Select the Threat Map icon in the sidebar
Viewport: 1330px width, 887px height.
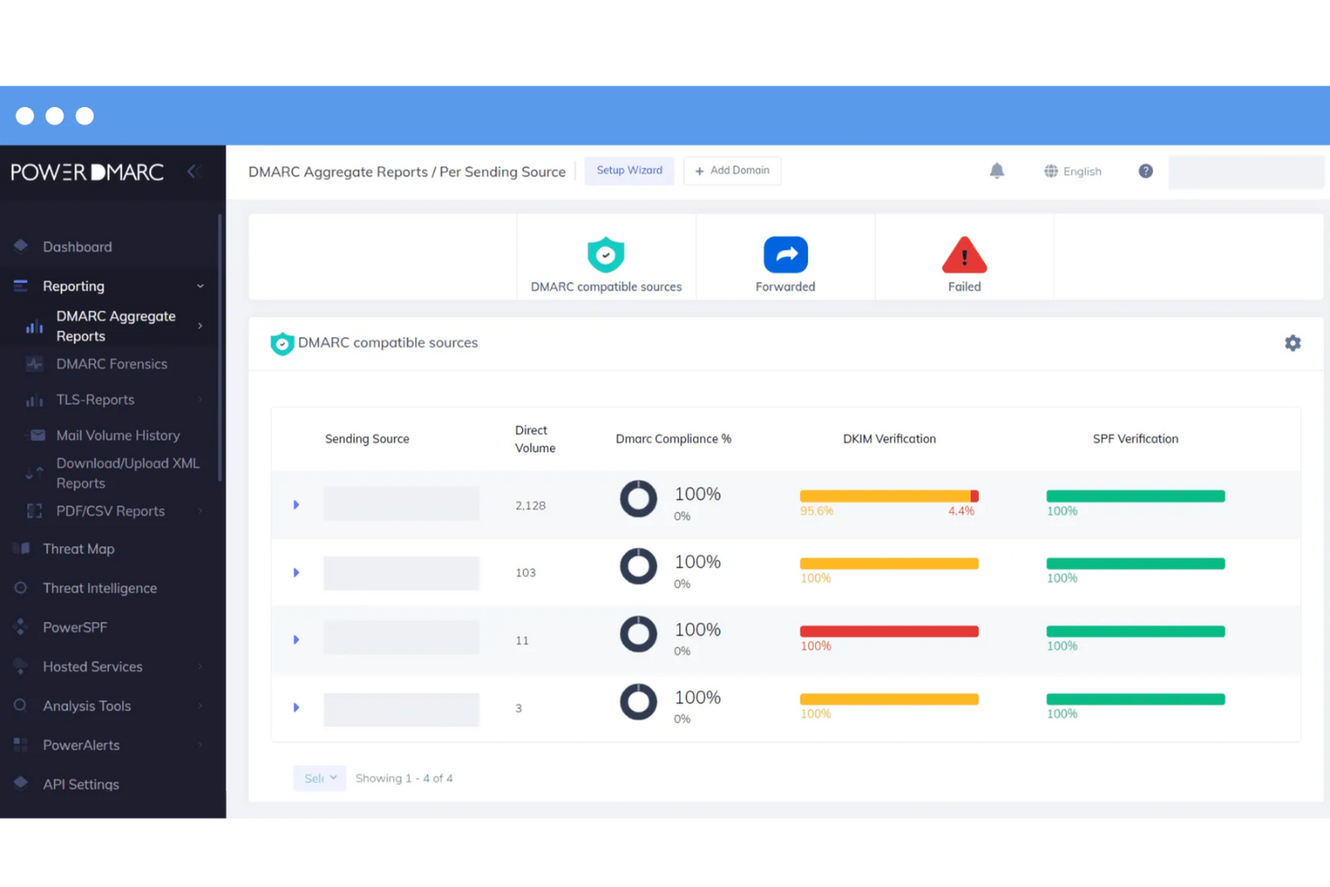20,548
